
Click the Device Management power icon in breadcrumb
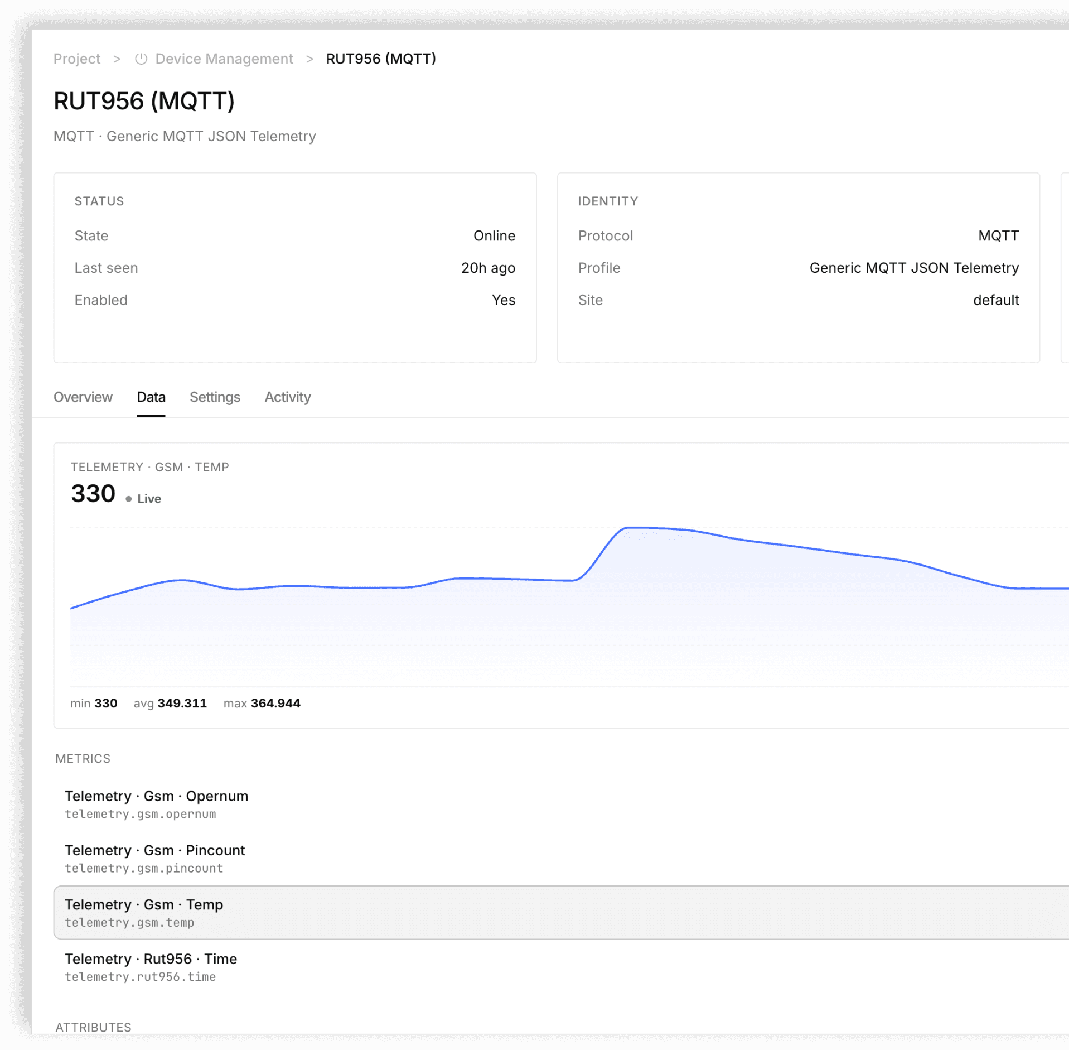[x=141, y=59]
